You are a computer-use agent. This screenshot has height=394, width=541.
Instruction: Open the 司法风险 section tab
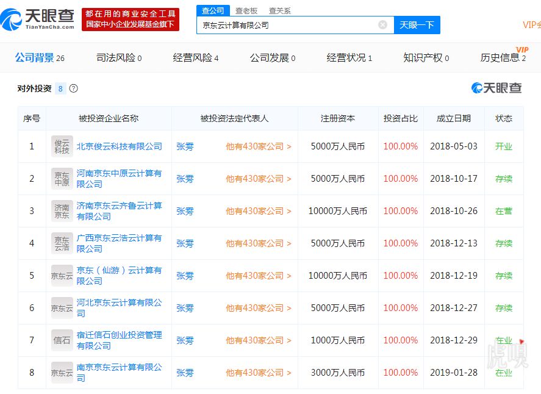point(119,57)
